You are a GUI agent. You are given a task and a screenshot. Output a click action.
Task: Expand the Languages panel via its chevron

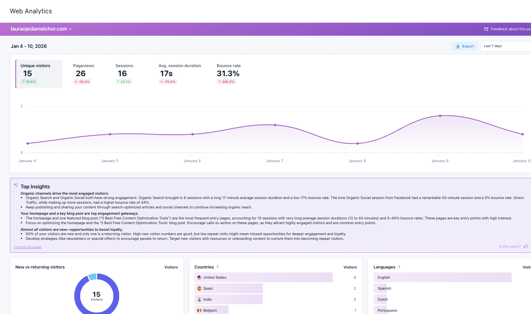pos(399,267)
